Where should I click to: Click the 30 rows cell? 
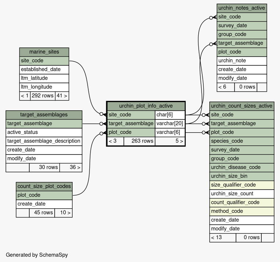44,167
